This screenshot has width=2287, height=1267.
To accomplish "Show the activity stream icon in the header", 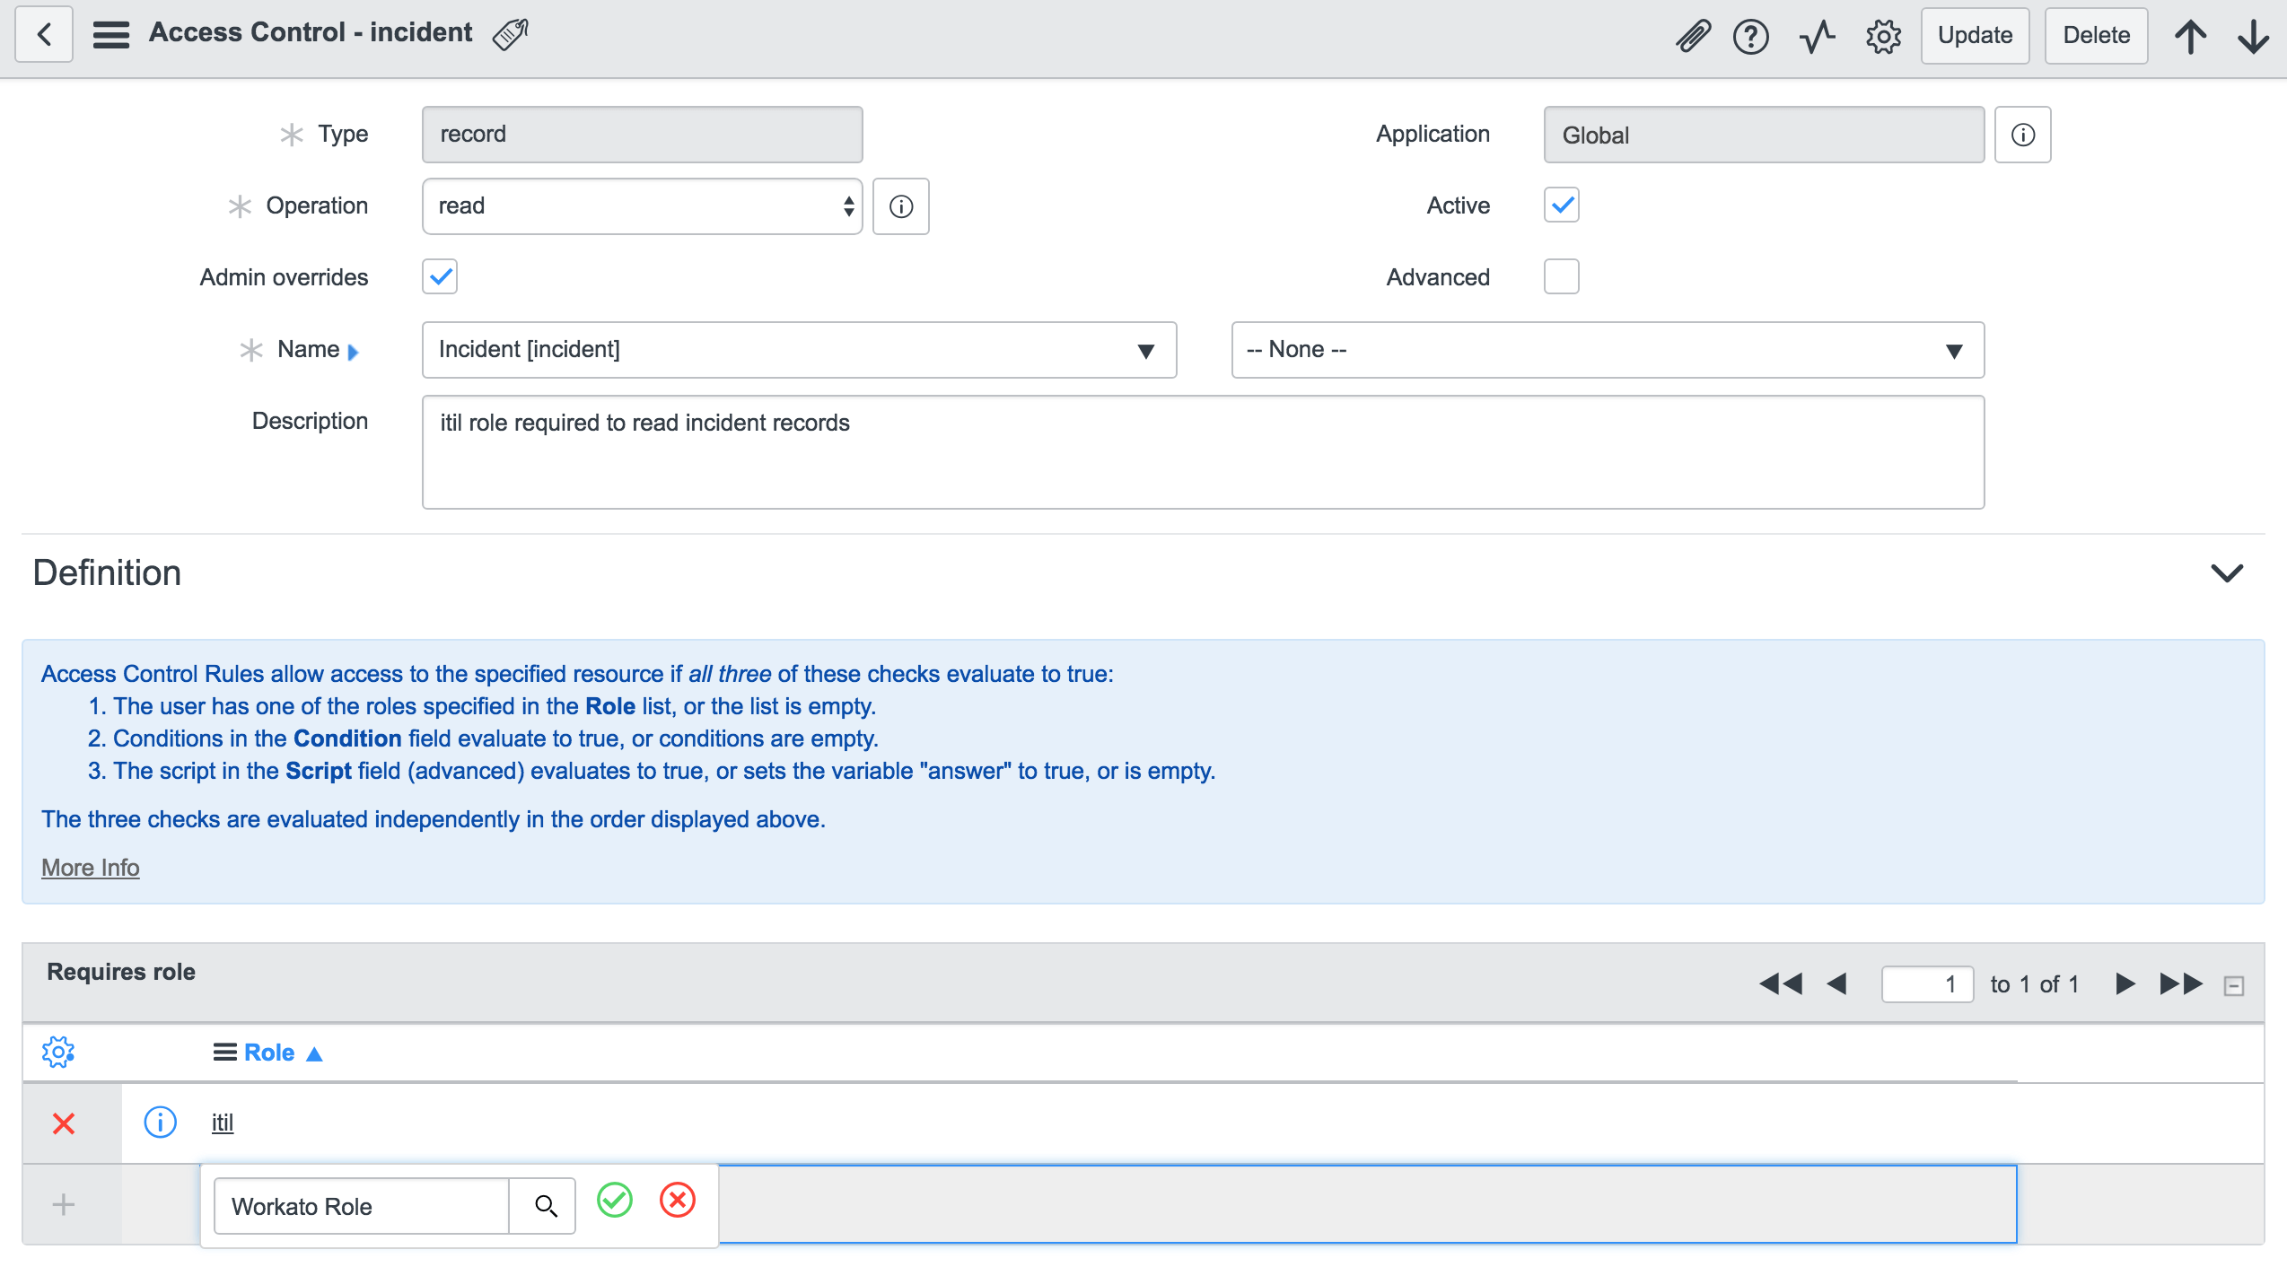I will (1817, 36).
